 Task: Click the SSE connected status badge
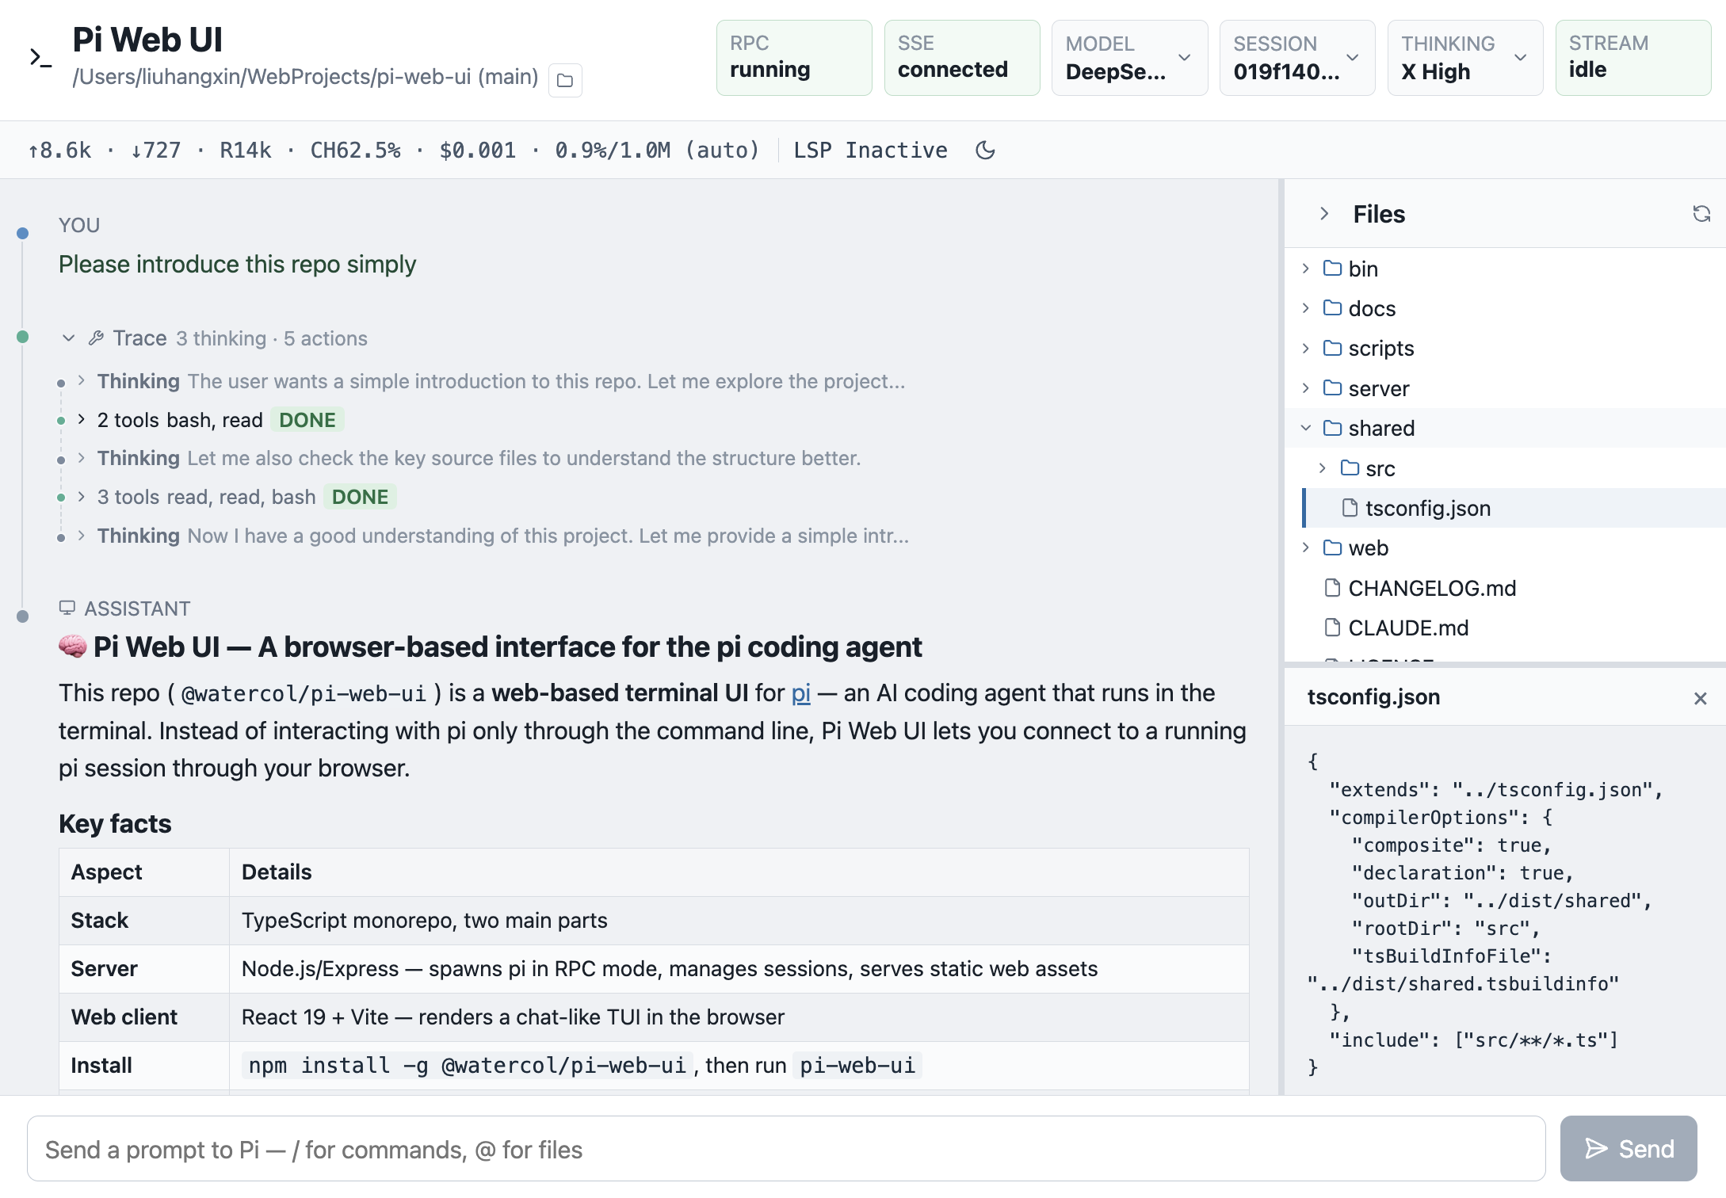[962, 58]
